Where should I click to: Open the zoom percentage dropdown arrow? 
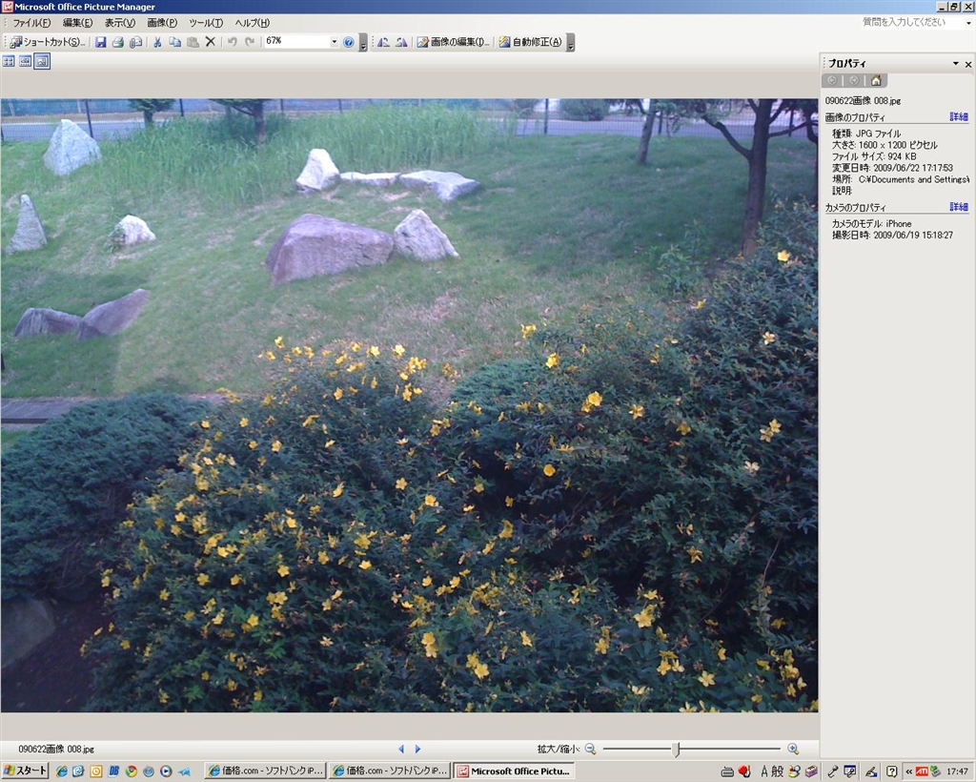pyautogui.click(x=335, y=41)
